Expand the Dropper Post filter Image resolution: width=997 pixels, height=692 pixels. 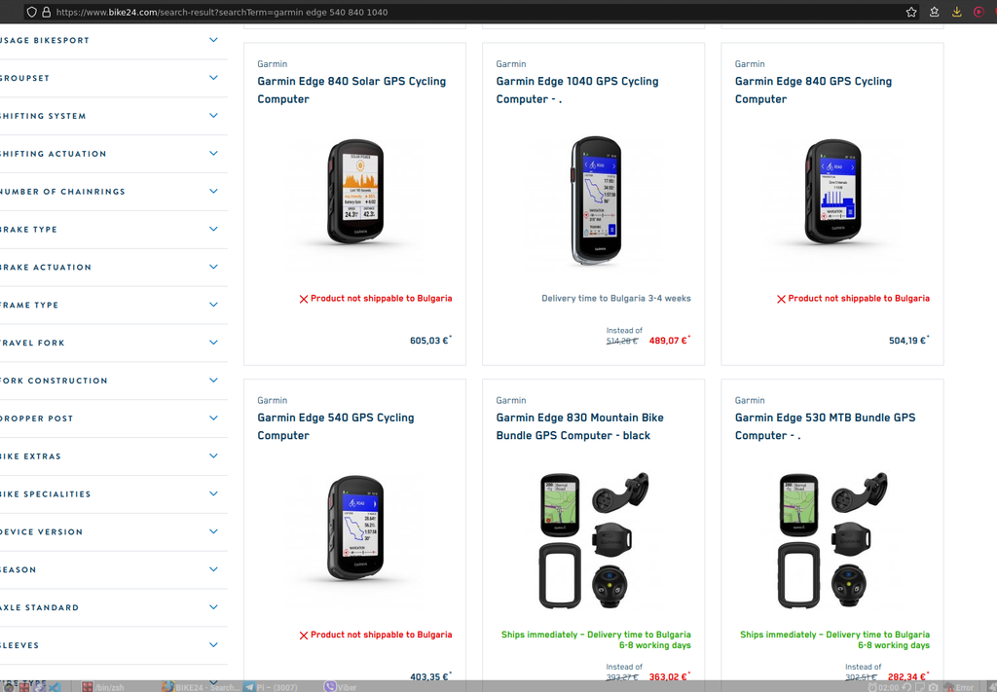pos(113,419)
